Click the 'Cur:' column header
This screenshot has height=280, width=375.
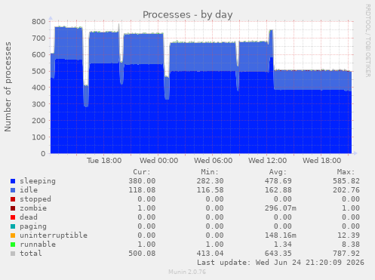[142, 172]
